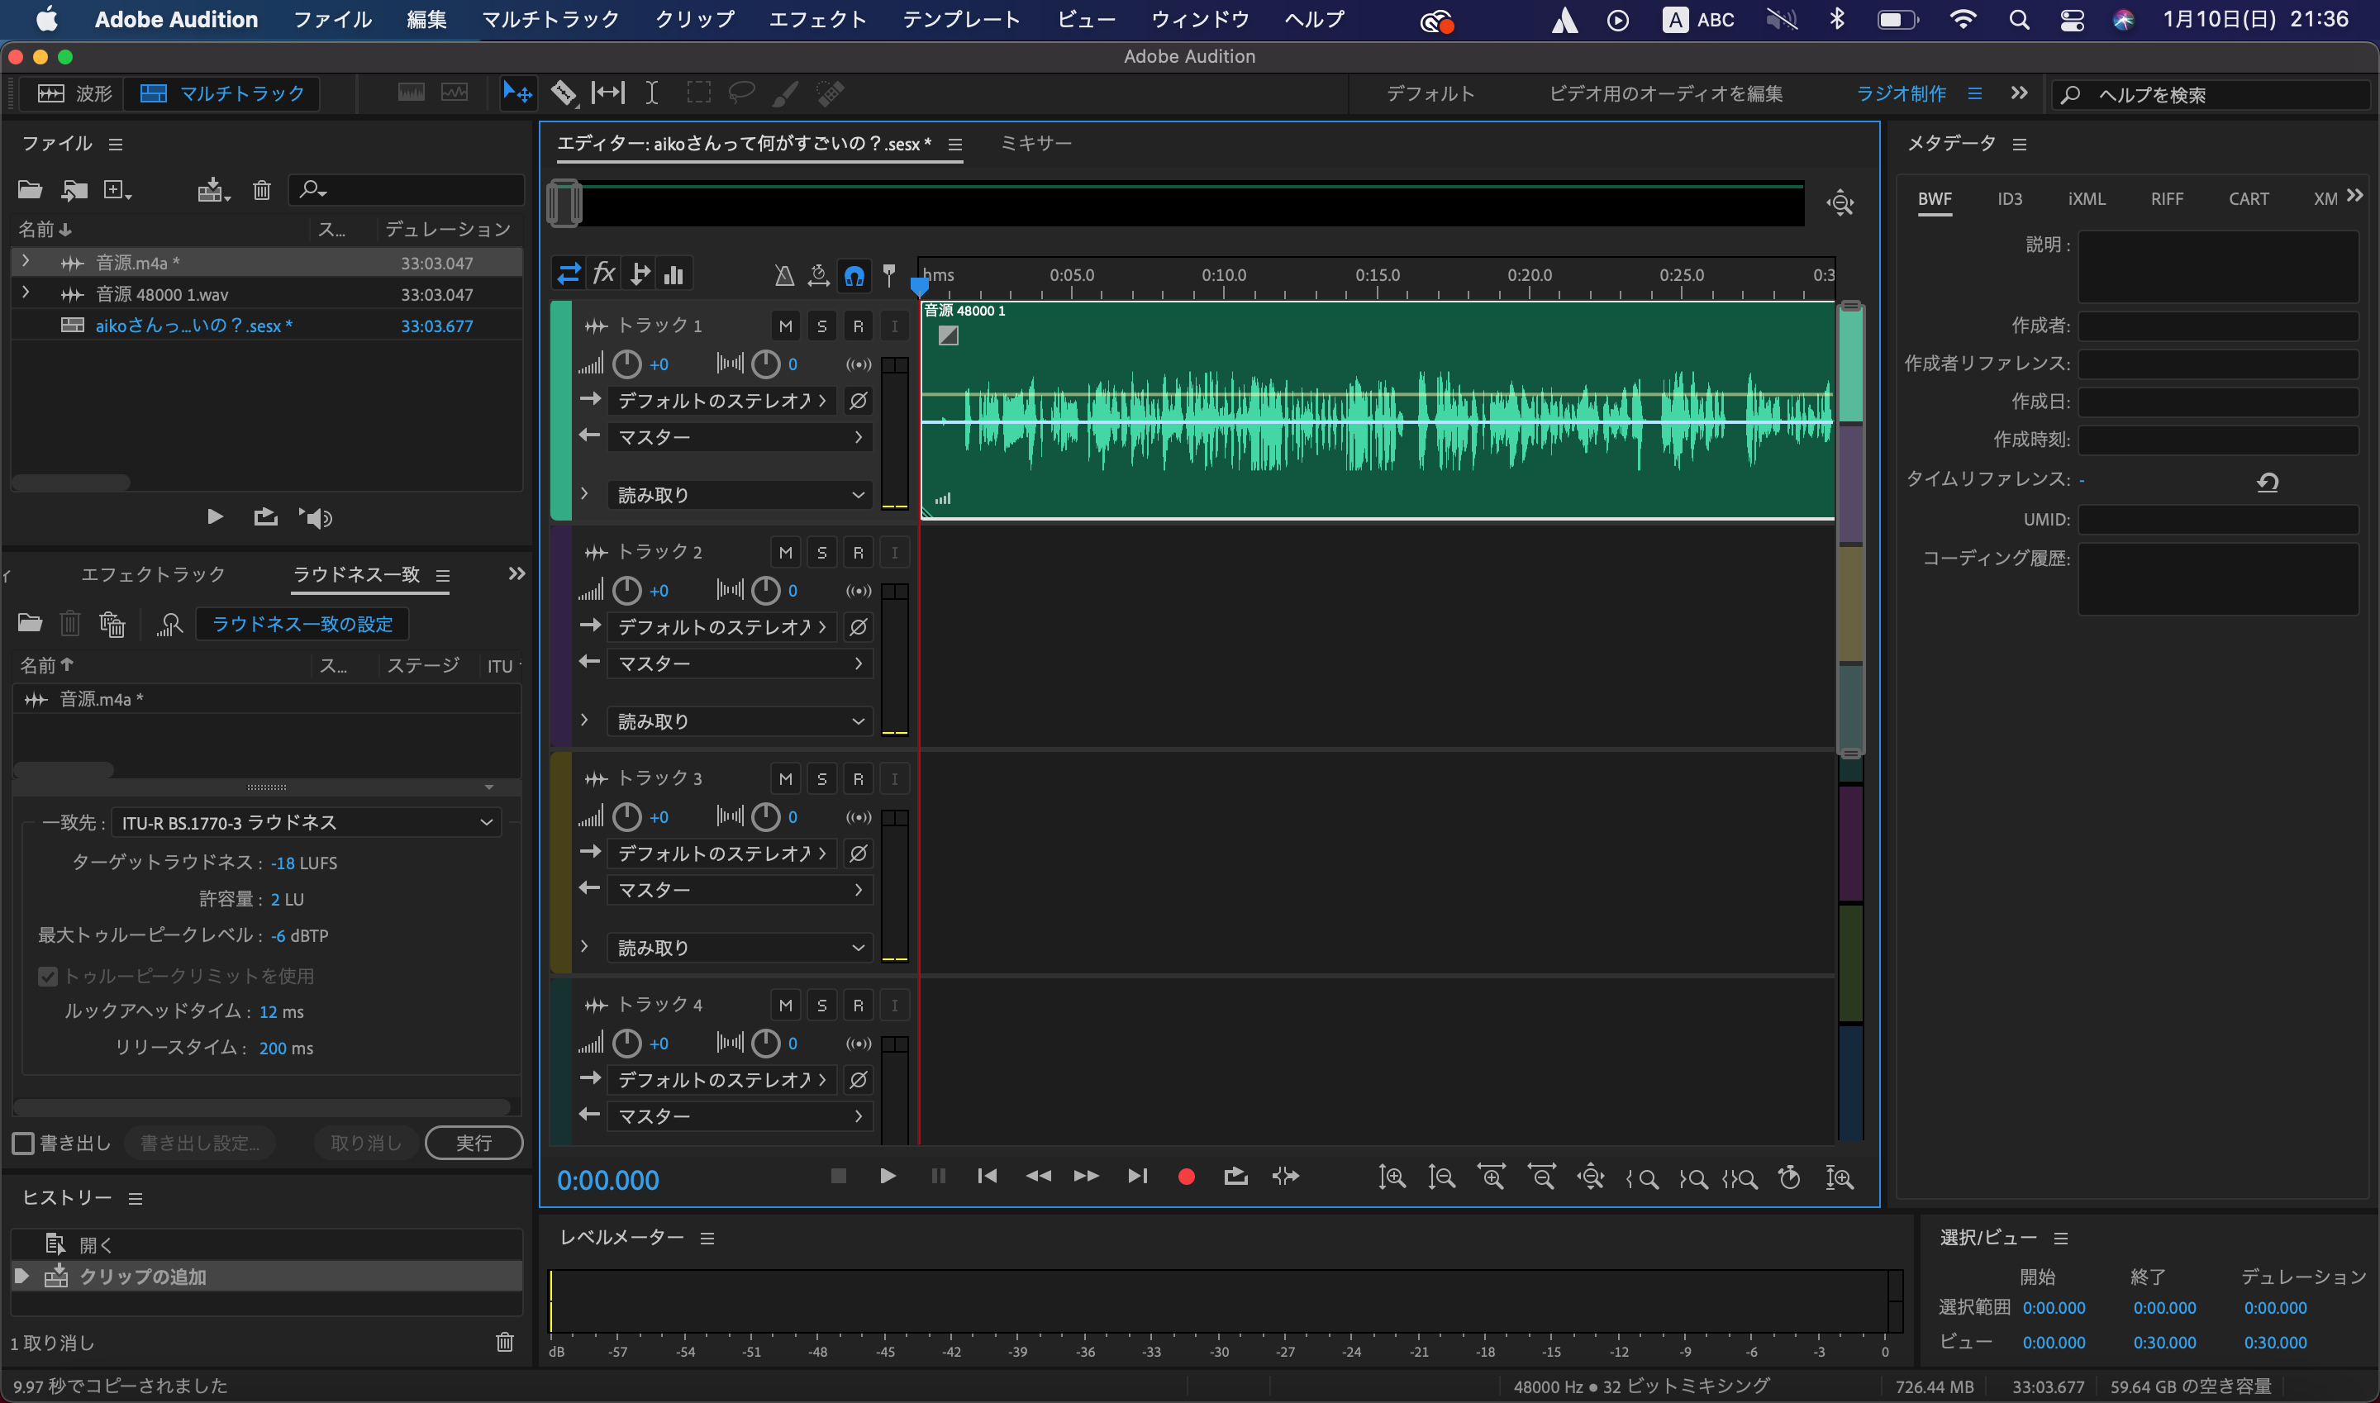
Task: Mute Track 1 with M button
Action: (785, 326)
